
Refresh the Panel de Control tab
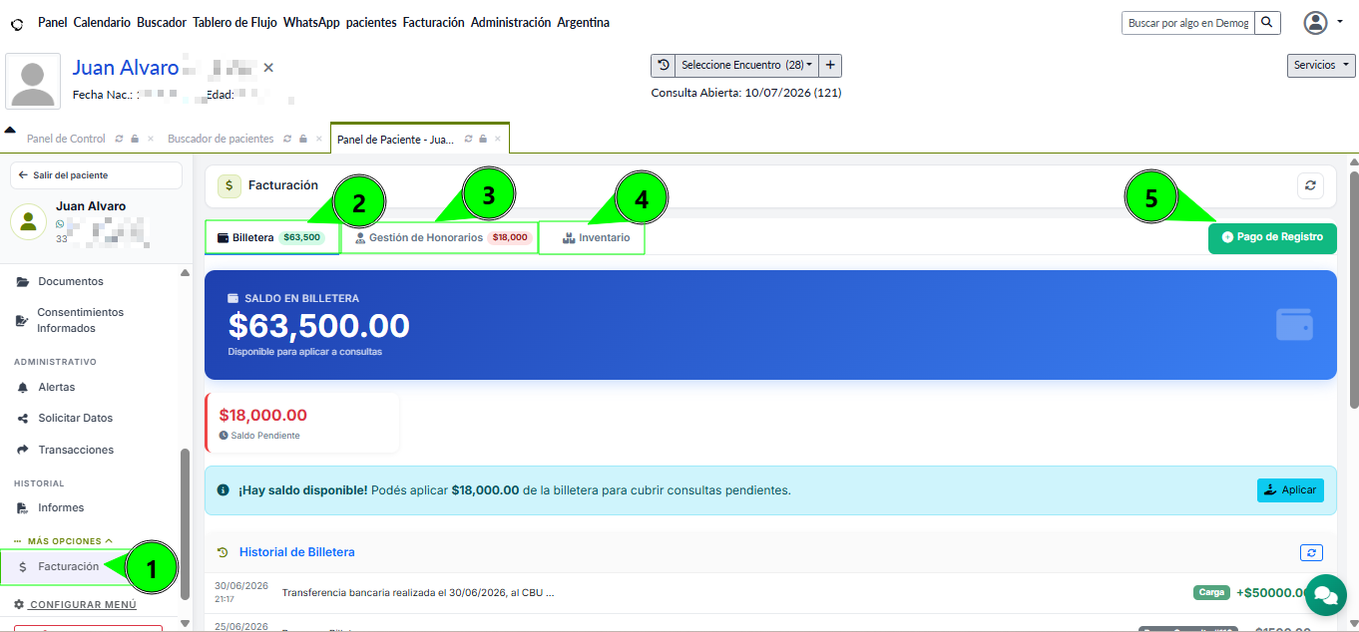120,139
